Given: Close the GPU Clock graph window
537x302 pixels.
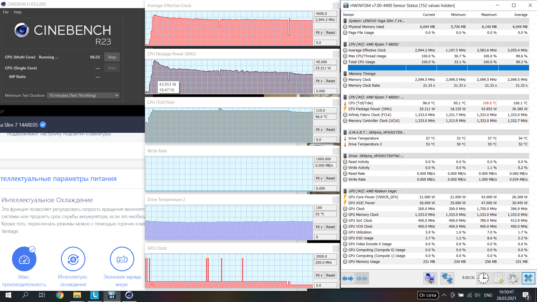Looking at the screenshot, I should [336, 248].
